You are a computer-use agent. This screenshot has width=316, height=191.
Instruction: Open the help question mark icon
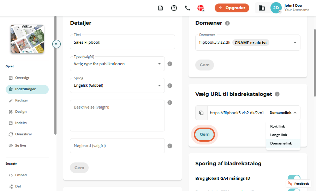click(x=174, y=8)
